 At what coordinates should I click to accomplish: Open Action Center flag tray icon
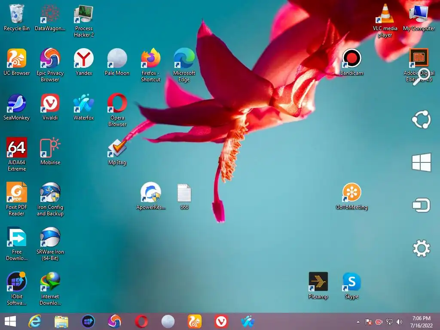pyautogui.click(x=368, y=322)
